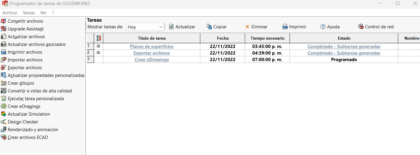Expand the Exportar archivos task row
Viewport: 420px width, 155px height.
click(x=98, y=53)
